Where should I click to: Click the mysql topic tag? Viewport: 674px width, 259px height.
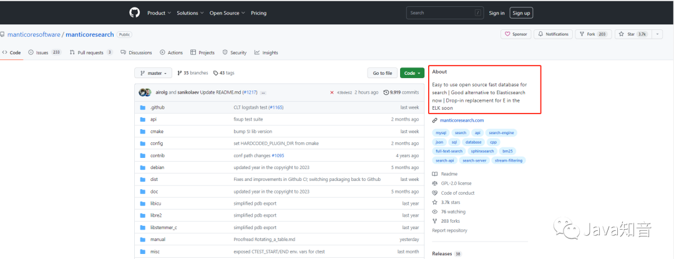(x=441, y=133)
